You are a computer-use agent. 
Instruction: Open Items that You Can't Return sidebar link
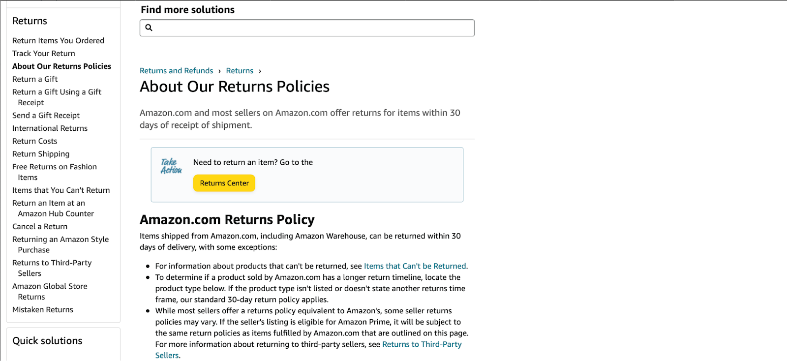61,190
